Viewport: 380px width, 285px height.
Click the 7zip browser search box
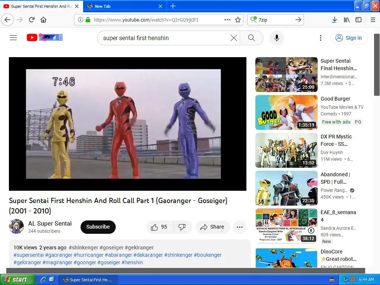(x=276, y=20)
